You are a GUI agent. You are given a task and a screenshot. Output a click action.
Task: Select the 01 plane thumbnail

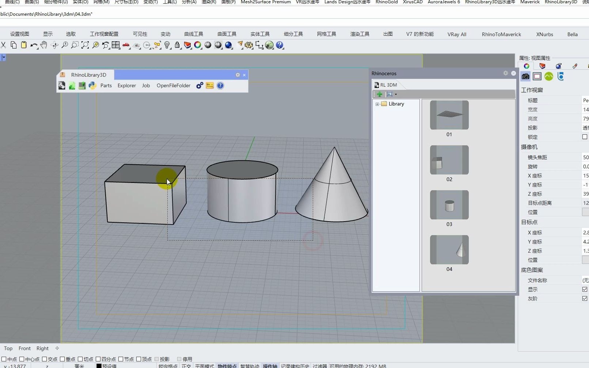pyautogui.click(x=449, y=115)
